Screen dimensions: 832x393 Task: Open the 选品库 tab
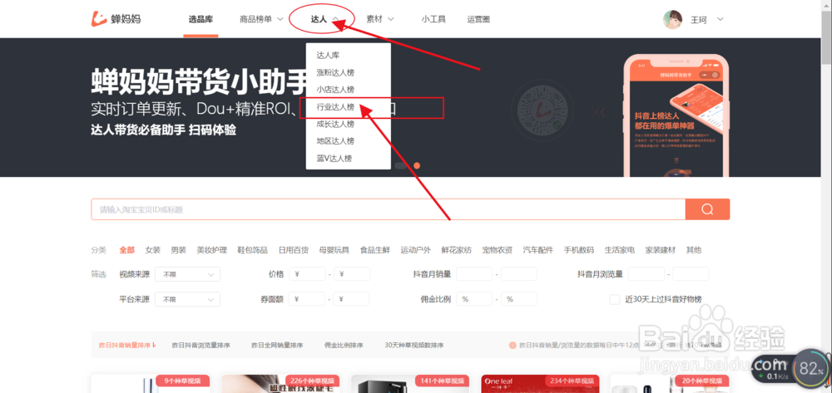[201, 20]
